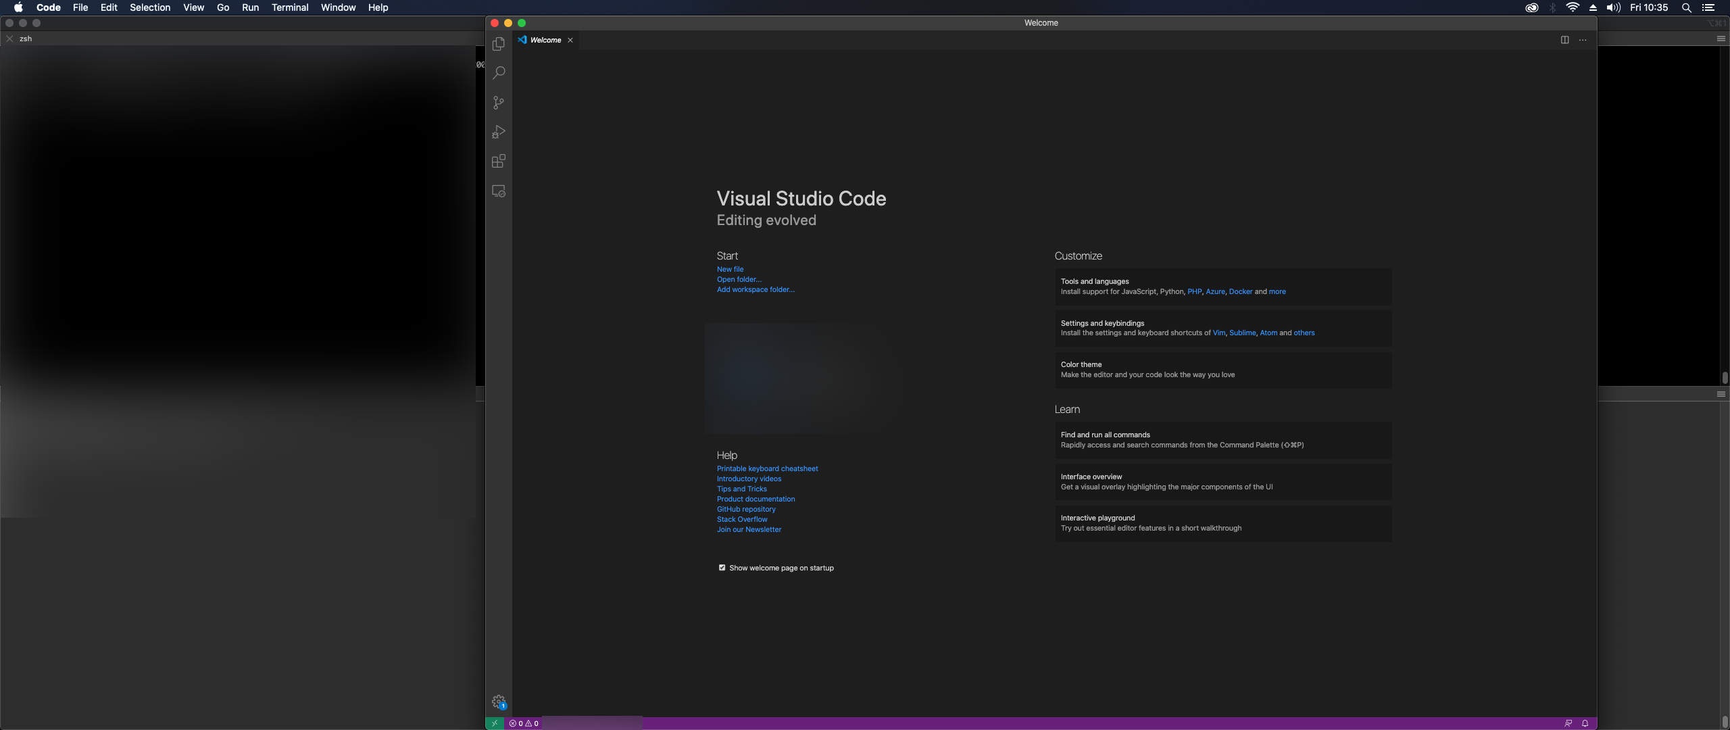Click the remote connection indicator in status bar
This screenshot has width=1730, height=730.
[x=495, y=723]
